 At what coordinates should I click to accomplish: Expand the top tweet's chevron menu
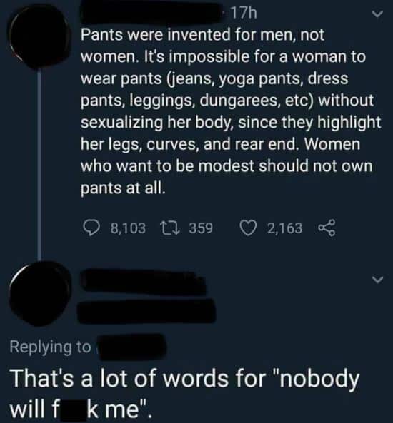(x=377, y=14)
